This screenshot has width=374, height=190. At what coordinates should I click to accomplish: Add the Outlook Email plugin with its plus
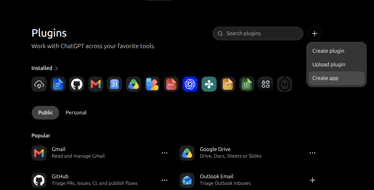coord(312,180)
